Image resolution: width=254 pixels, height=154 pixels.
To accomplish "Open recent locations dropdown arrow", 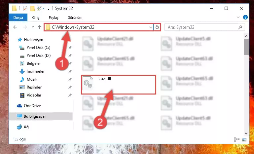I will [33, 27].
